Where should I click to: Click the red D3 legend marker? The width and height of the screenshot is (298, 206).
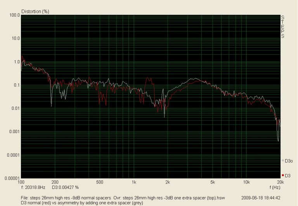[x=283, y=175]
